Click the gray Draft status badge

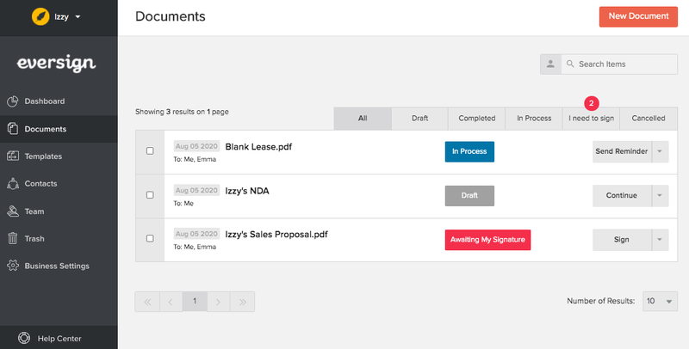469,195
